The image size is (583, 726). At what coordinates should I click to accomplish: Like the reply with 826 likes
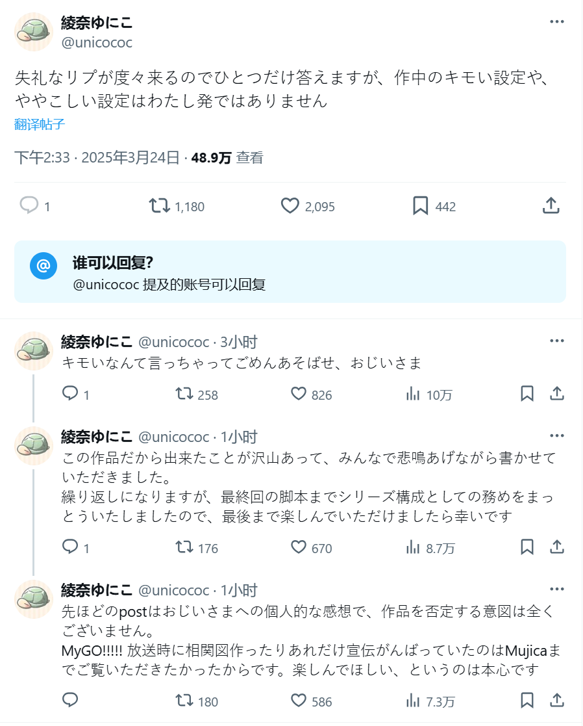(x=299, y=394)
